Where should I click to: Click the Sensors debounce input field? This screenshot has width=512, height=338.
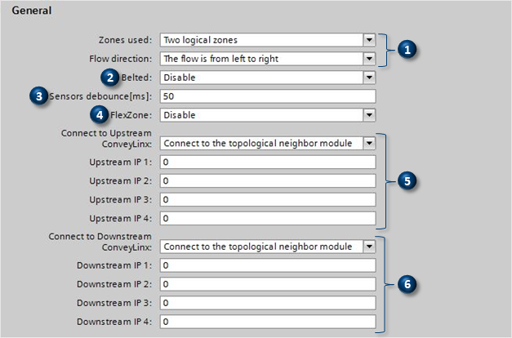coord(267,96)
